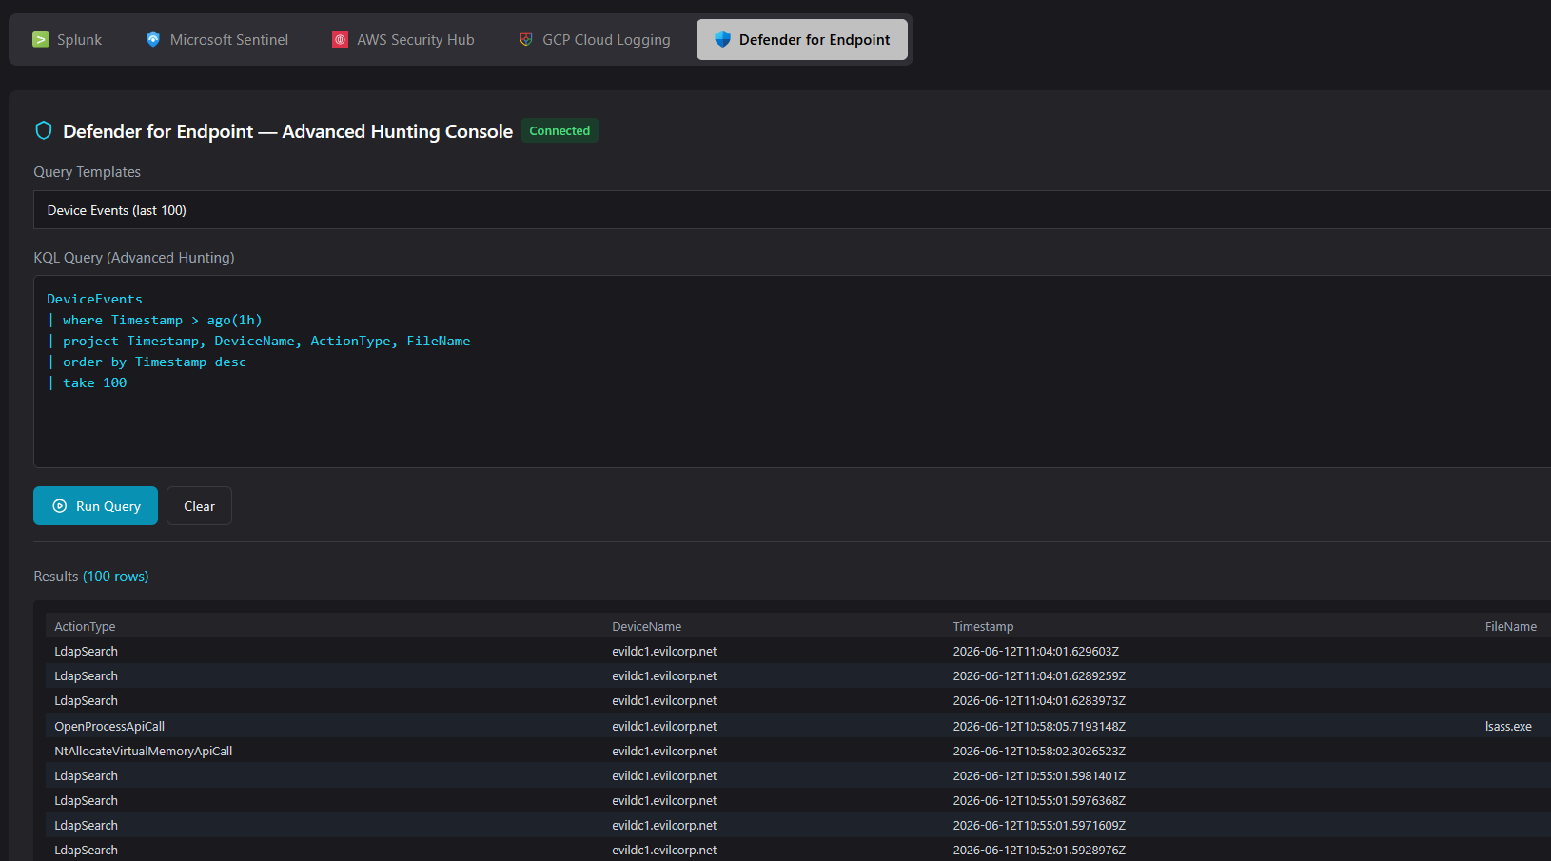Click the Results (100 rows) label
This screenshot has width=1551, height=861.
click(x=91, y=577)
